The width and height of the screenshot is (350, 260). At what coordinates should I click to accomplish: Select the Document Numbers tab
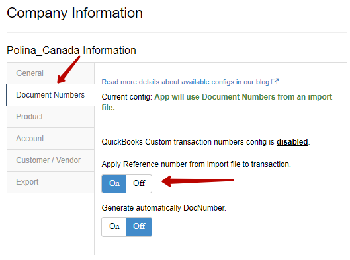(x=51, y=95)
